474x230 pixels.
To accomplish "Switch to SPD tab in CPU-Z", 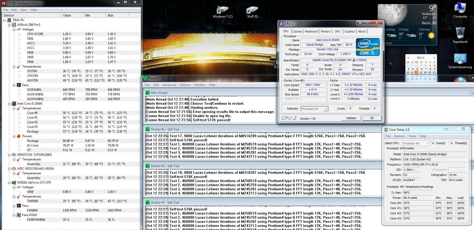I will point(337,32).
